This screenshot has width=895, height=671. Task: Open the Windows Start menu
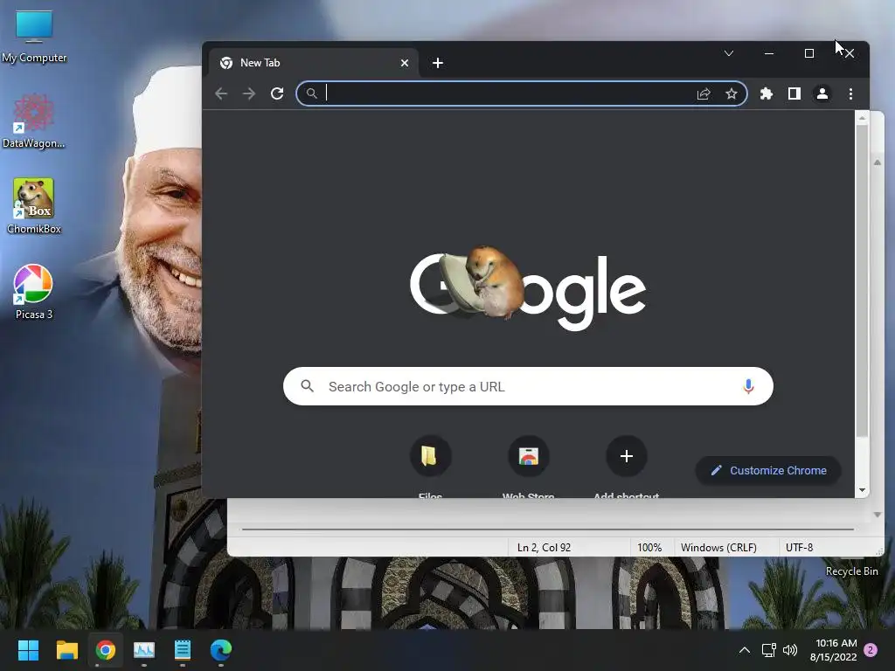tap(28, 650)
